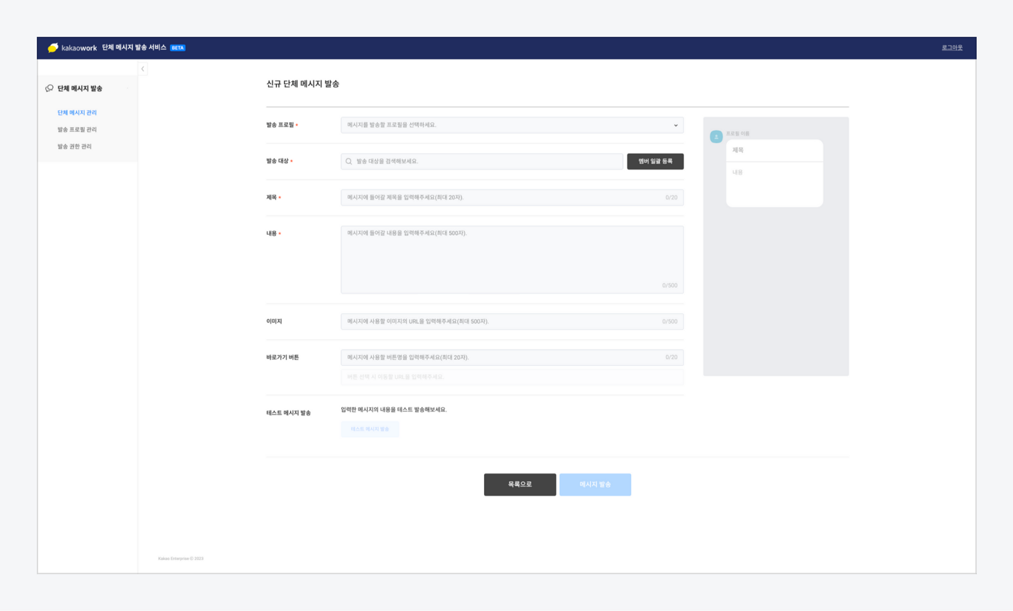Open the 발송 프로필 dropdown
Image resolution: width=1013 pixels, height=611 pixels.
pos(512,125)
